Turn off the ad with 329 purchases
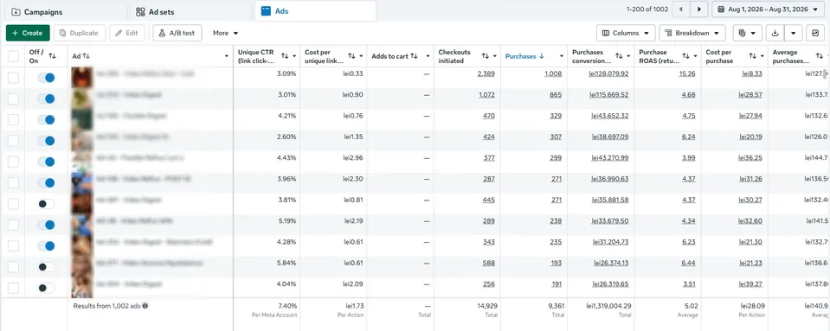 tap(46, 119)
